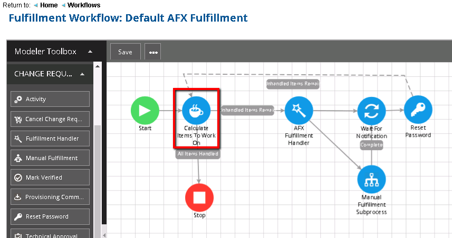Select the Calculate Items To Work On node
The width and height of the screenshot is (452, 238).
tap(196, 111)
